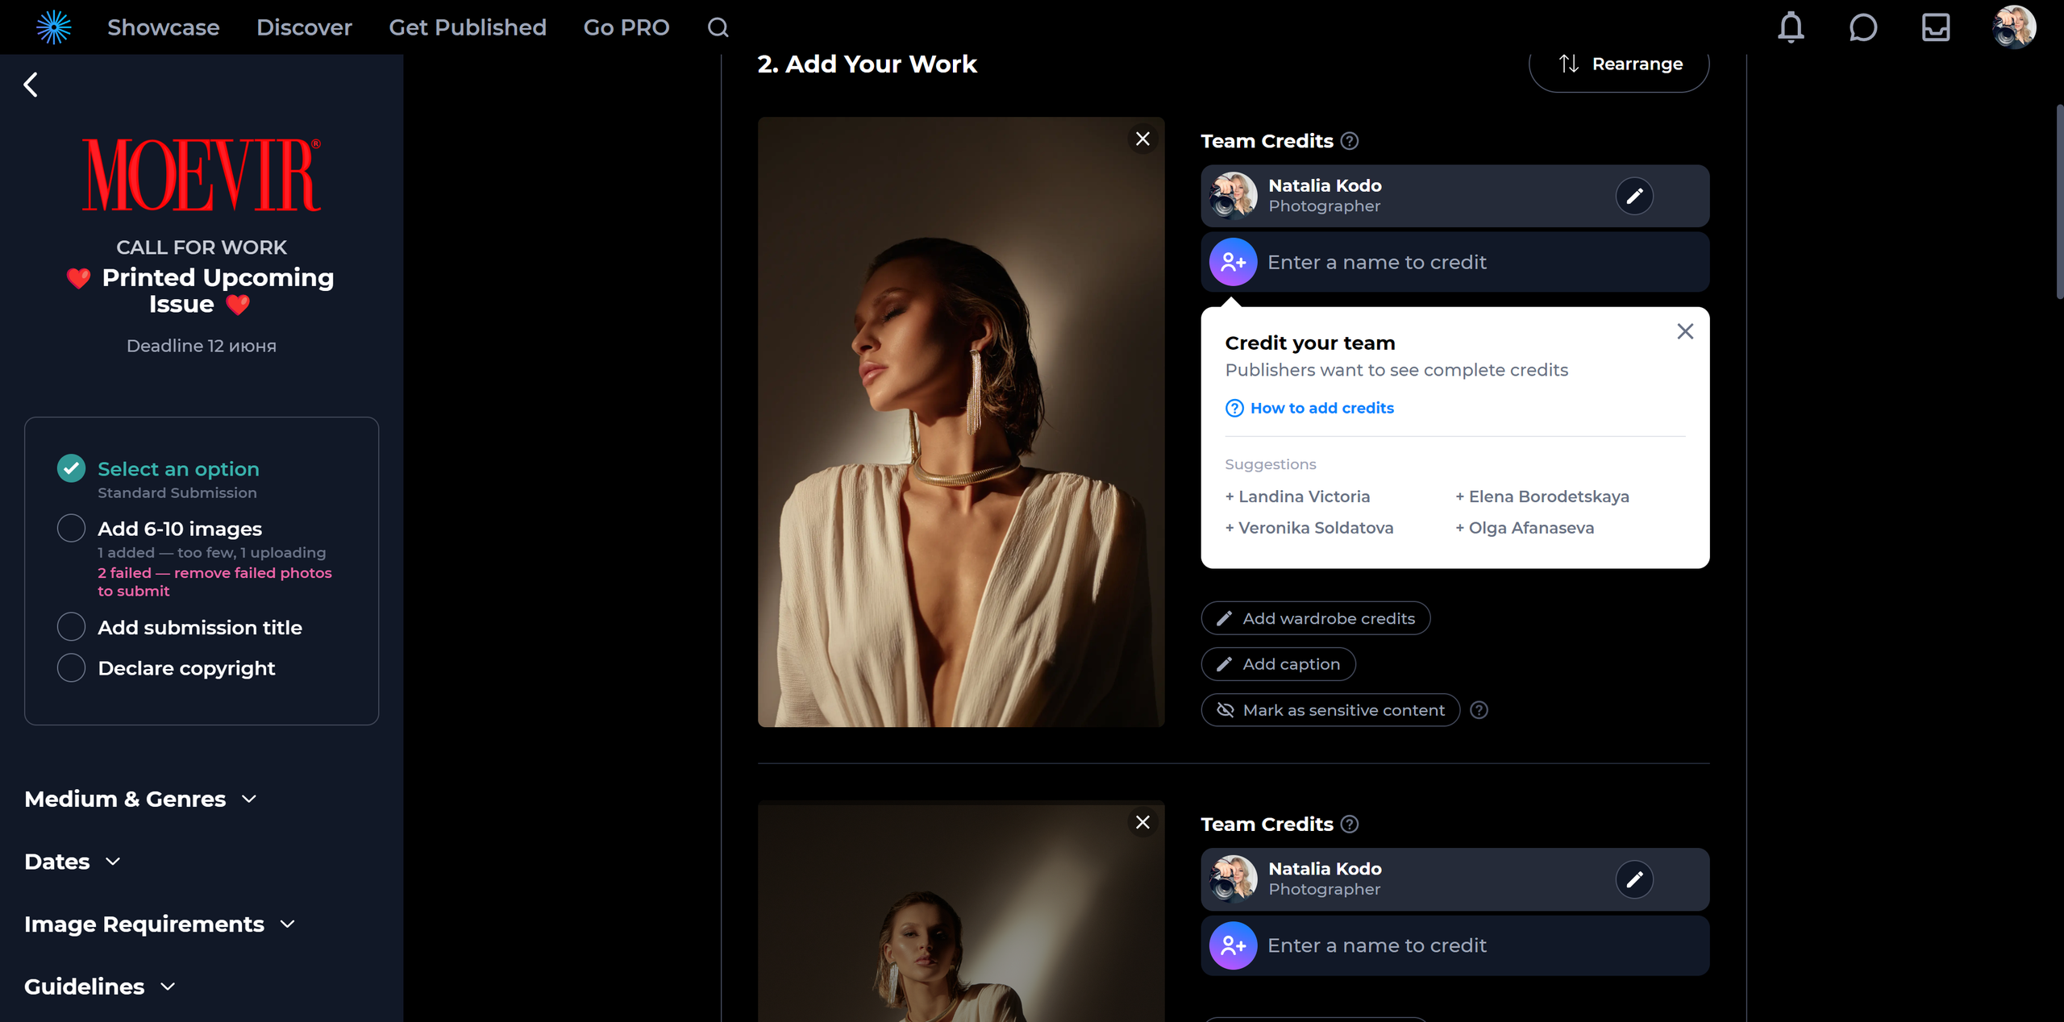Edit first Natalia Kodo credit pencil
The width and height of the screenshot is (2064, 1022).
point(1634,196)
